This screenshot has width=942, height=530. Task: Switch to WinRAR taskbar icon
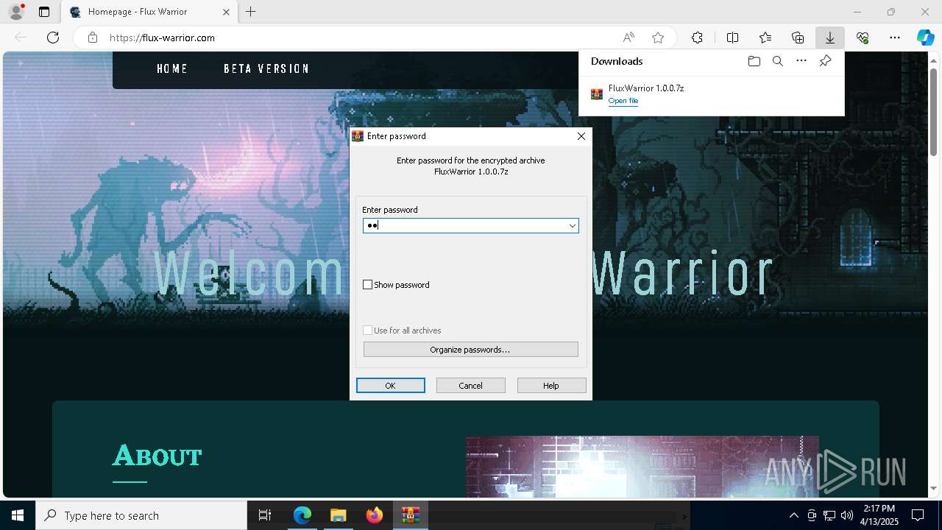410,515
